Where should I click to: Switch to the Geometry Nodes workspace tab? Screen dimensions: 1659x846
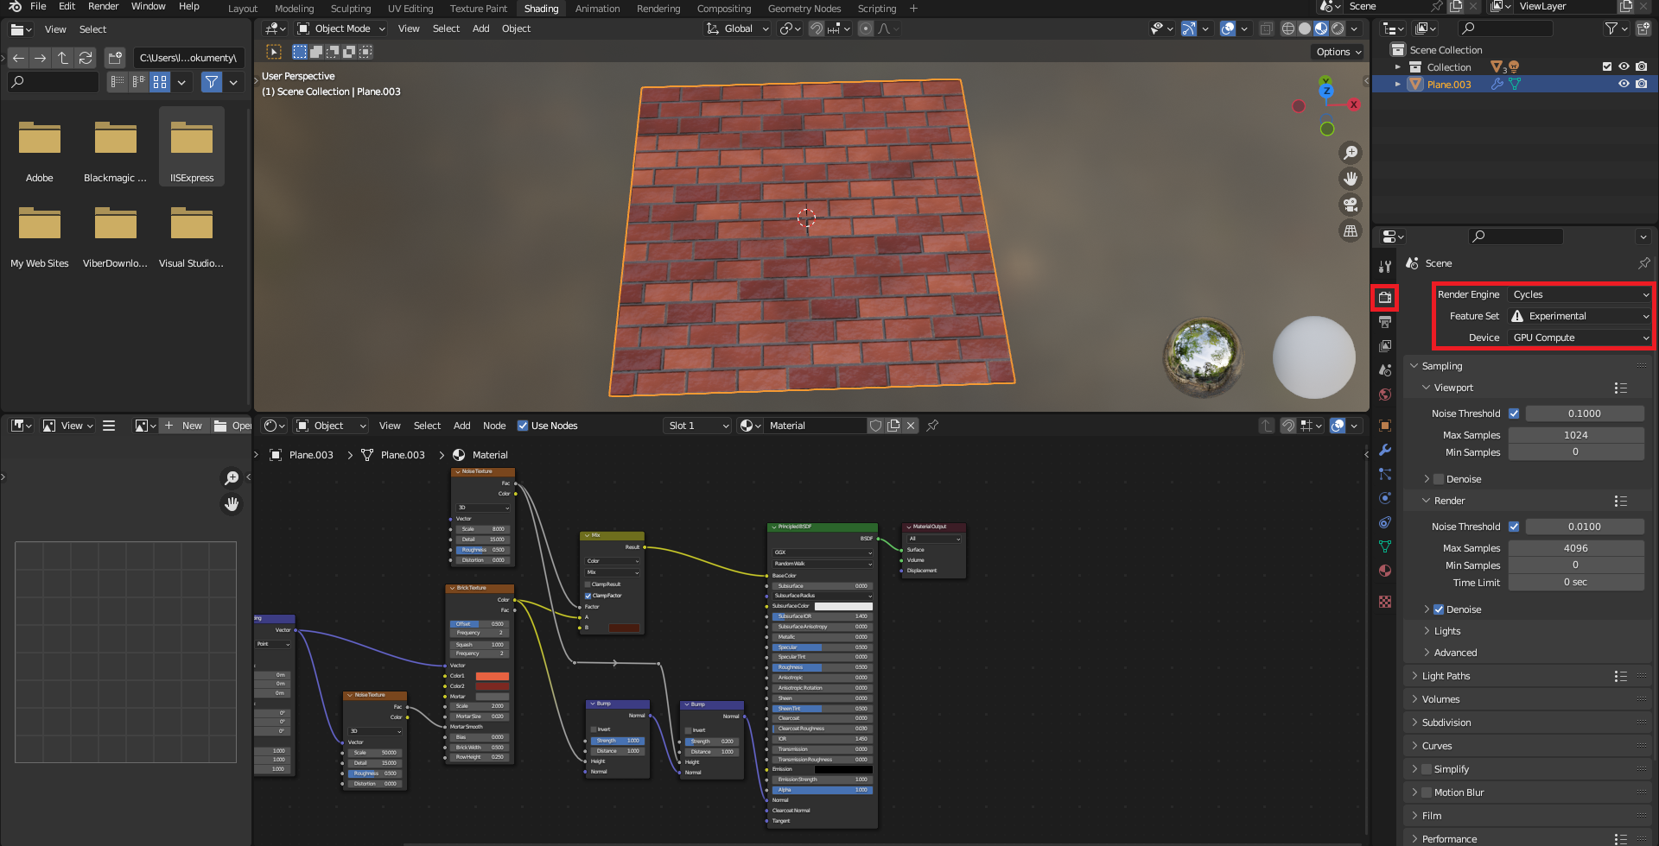click(804, 9)
